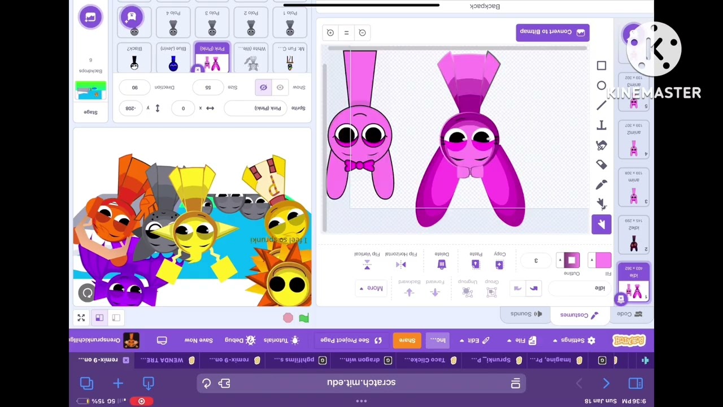Click the Debug button

click(x=240, y=340)
